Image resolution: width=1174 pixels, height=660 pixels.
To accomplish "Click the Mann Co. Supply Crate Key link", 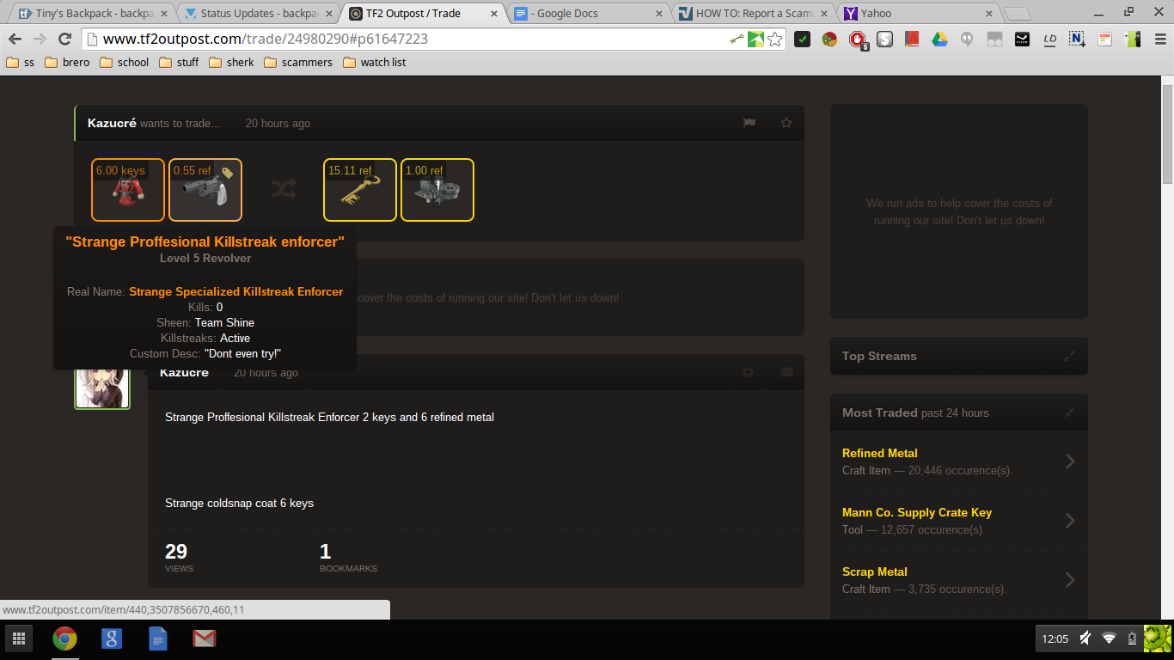I will (916, 512).
